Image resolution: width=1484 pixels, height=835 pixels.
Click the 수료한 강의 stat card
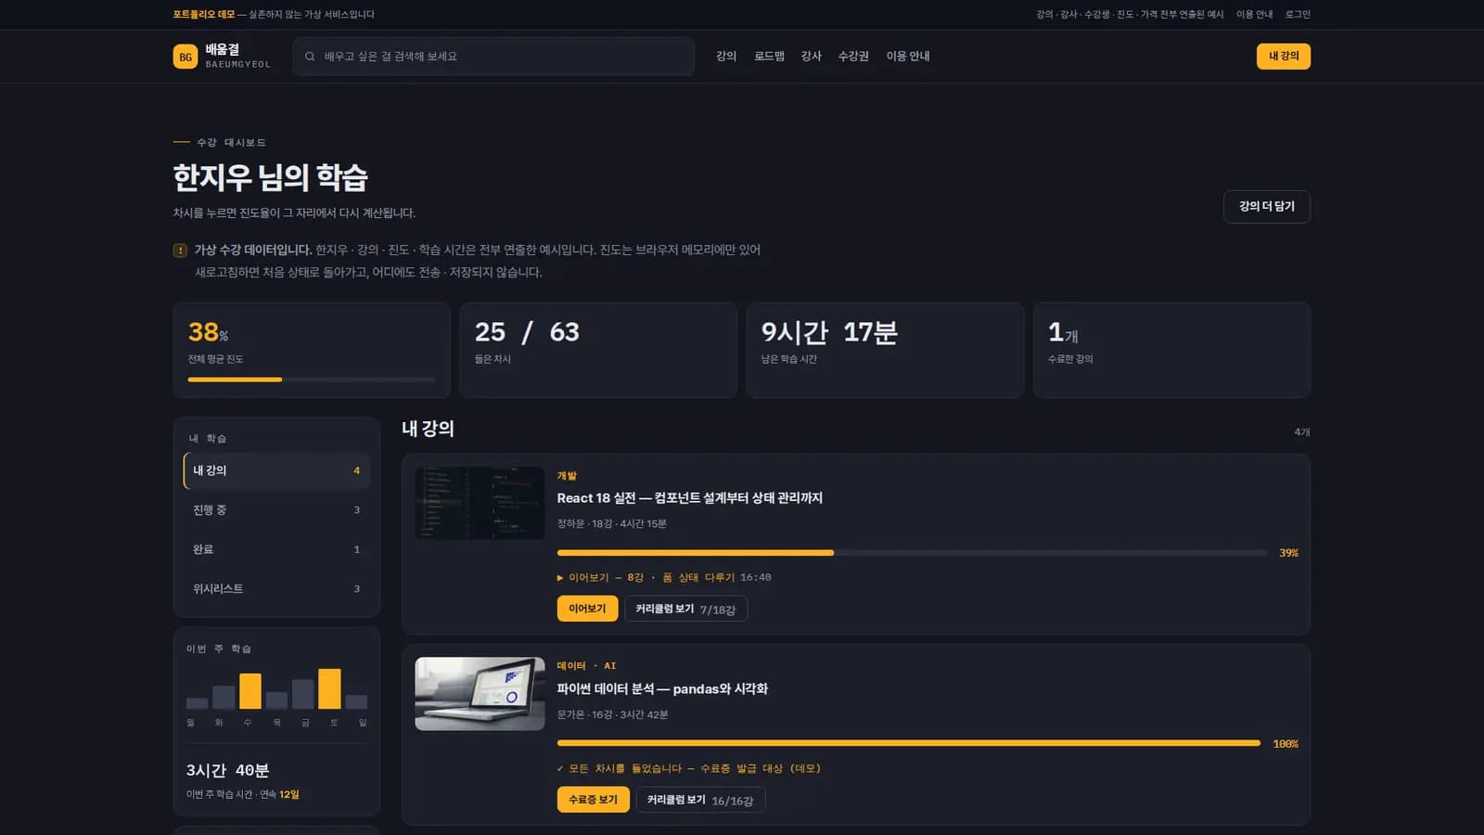point(1171,350)
